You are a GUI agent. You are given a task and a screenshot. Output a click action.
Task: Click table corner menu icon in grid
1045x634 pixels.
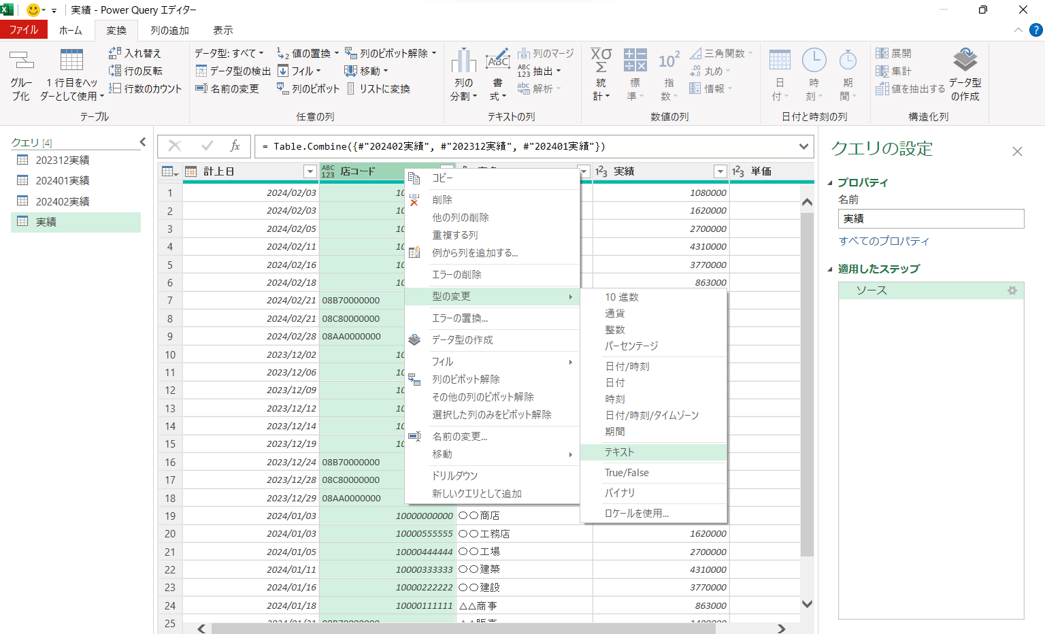click(169, 171)
